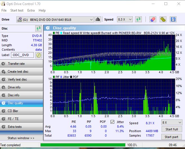Viewport: 185px width, 149px height.
Task: Open the CD Bler test
Action: (22, 111)
